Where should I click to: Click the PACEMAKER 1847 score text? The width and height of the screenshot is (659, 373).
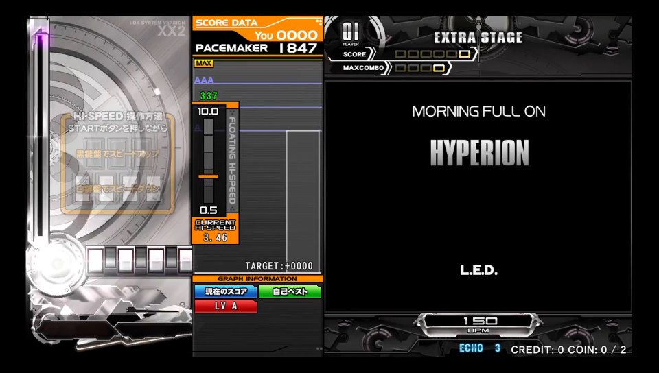pyautogui.click(x=256, y=48)
